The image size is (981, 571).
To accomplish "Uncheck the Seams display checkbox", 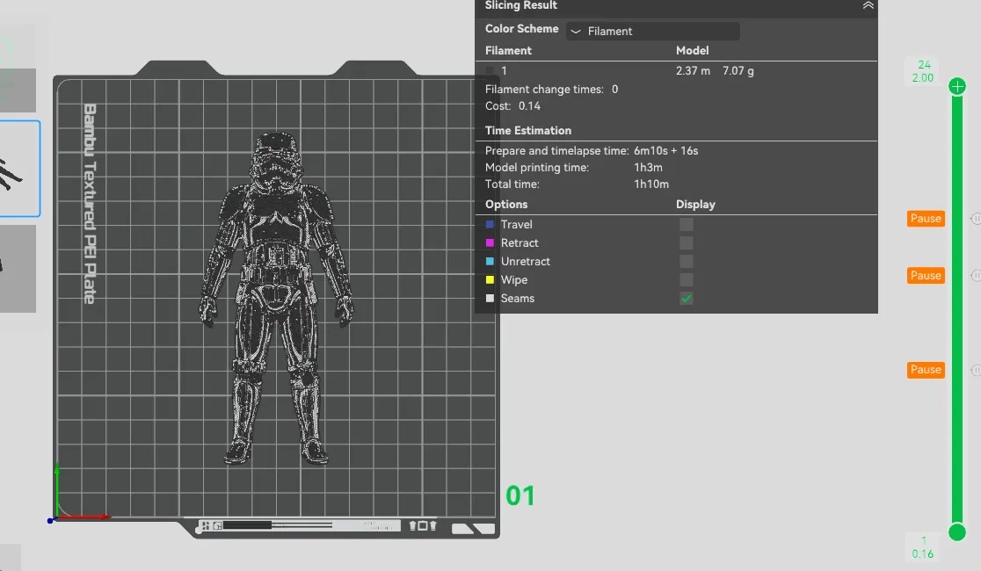I will [x=687, y=299].
